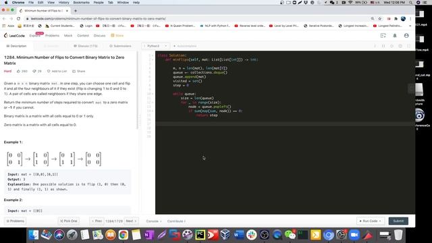Open Chrome extensions puzzle icon

(x=396, y=19)
